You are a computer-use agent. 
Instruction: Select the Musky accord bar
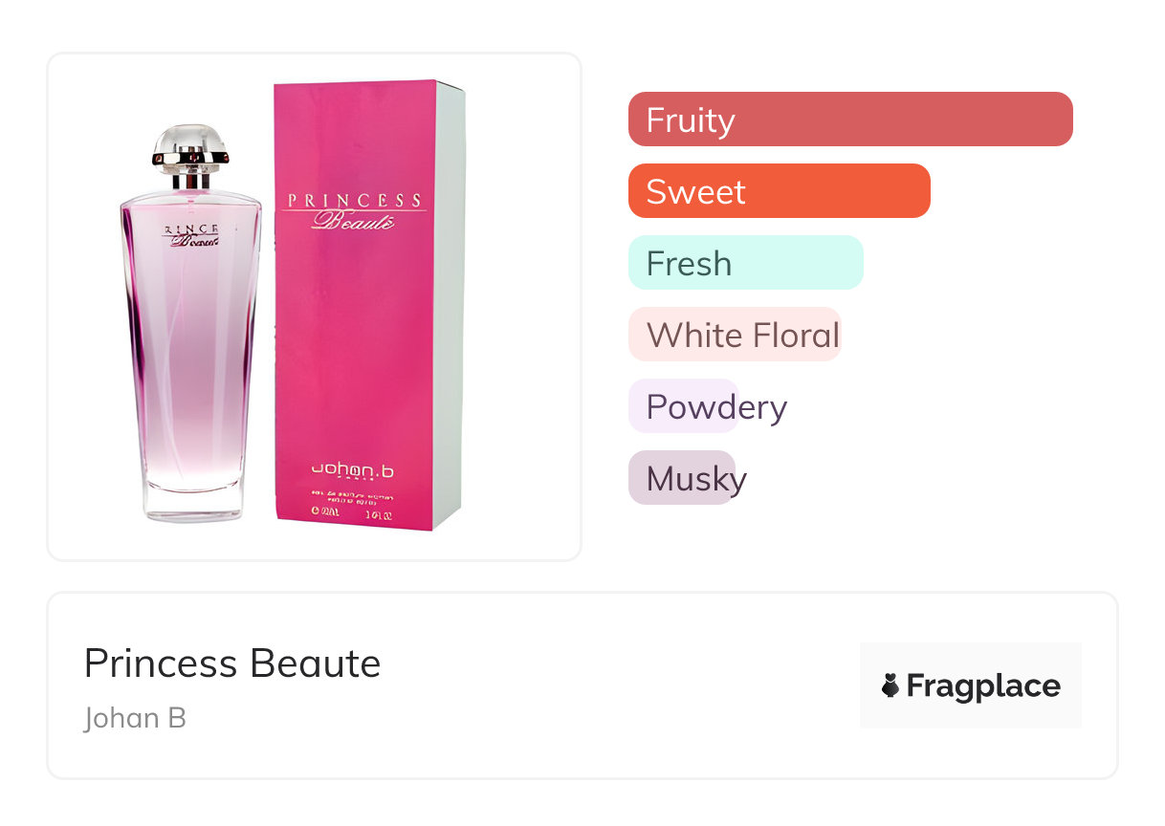[681, 478]
